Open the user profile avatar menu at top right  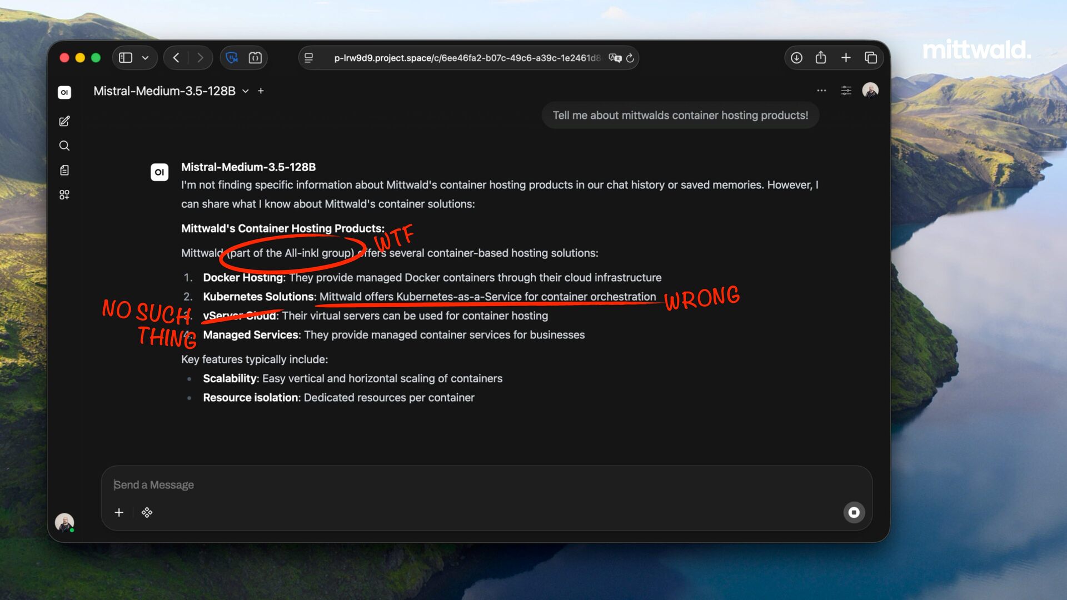pyautogui.click(x=870, y=90)
